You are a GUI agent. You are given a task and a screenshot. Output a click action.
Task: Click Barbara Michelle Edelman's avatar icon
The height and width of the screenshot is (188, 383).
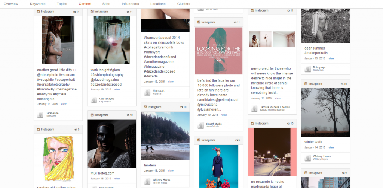coord(254,108)
